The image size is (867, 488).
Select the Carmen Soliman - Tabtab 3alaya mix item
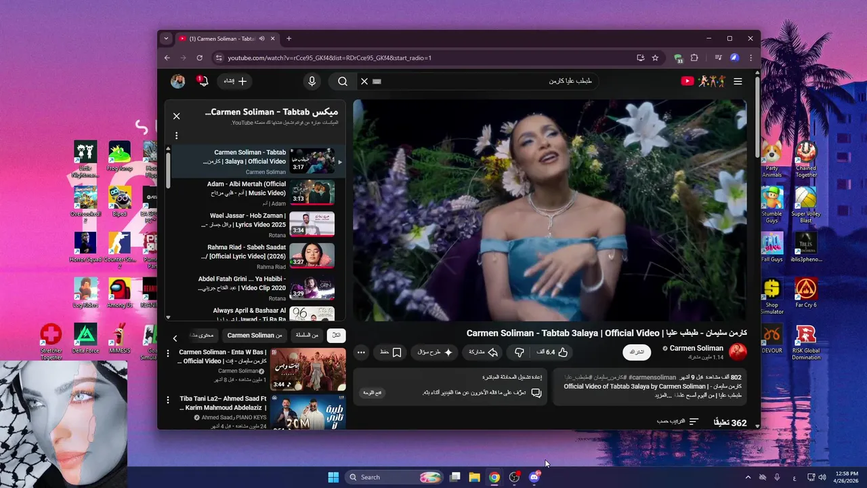tap(254, 161)
